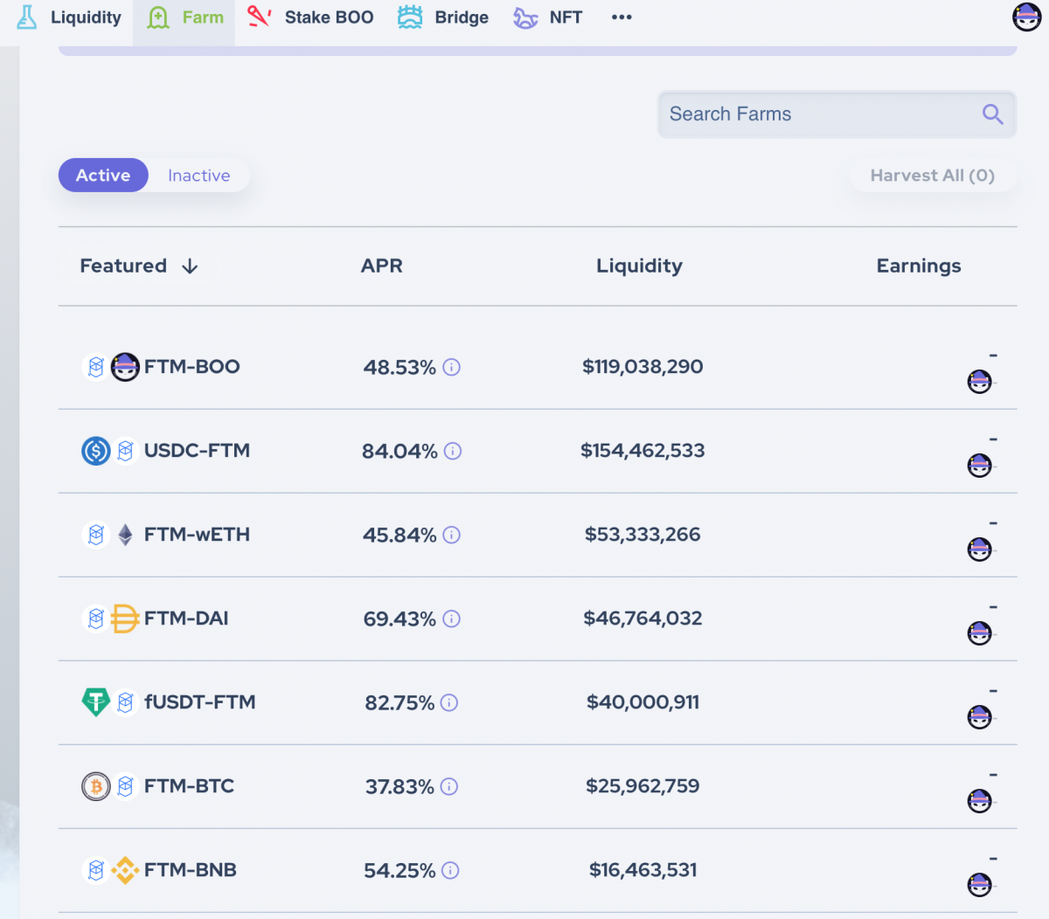Open the FTM-BTC farm row
The height and width of the screenshot is (919, 1049).
538,786
